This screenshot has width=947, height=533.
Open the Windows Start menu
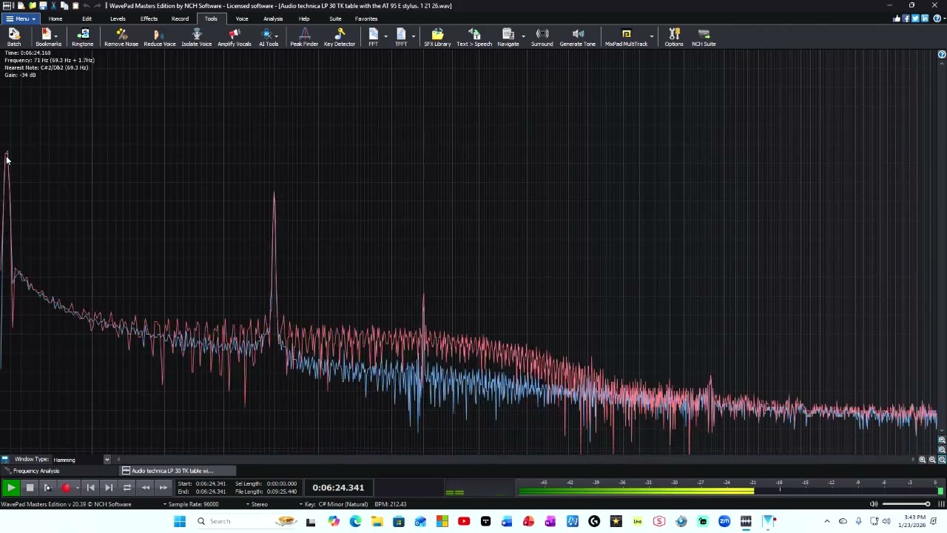[x=180, y=521]
